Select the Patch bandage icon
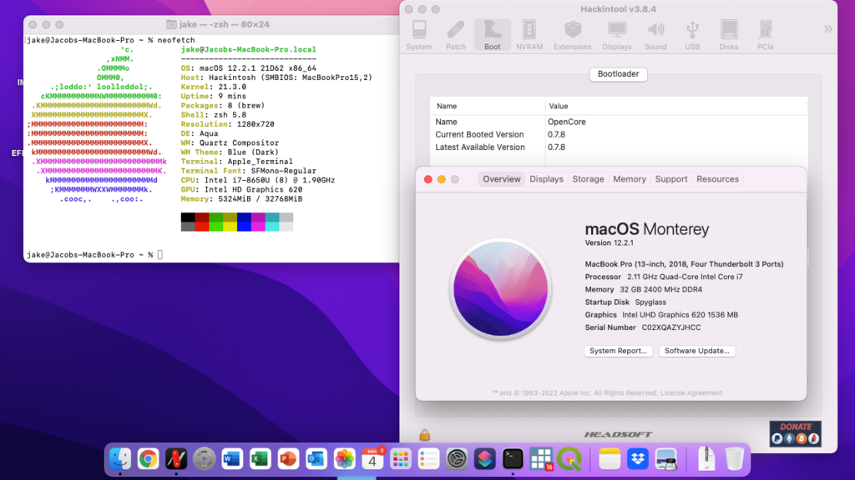The height and width of the screenshot is (480, 855). click(456, 34)
